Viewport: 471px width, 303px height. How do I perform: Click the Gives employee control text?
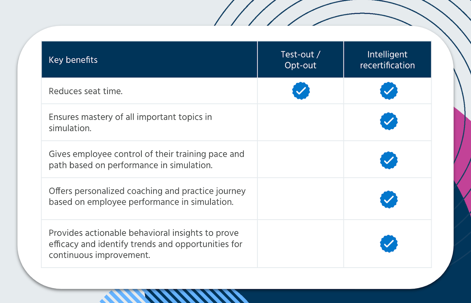pyautogui.click(x=147, y=159)
